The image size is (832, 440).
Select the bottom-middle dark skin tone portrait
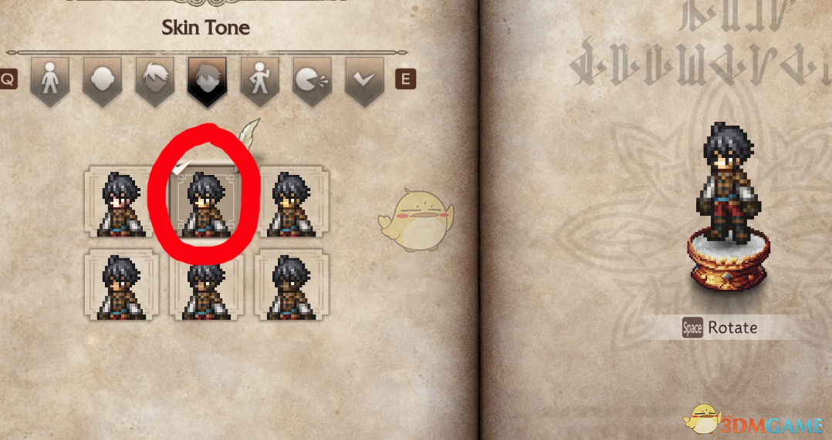(206, 285)
